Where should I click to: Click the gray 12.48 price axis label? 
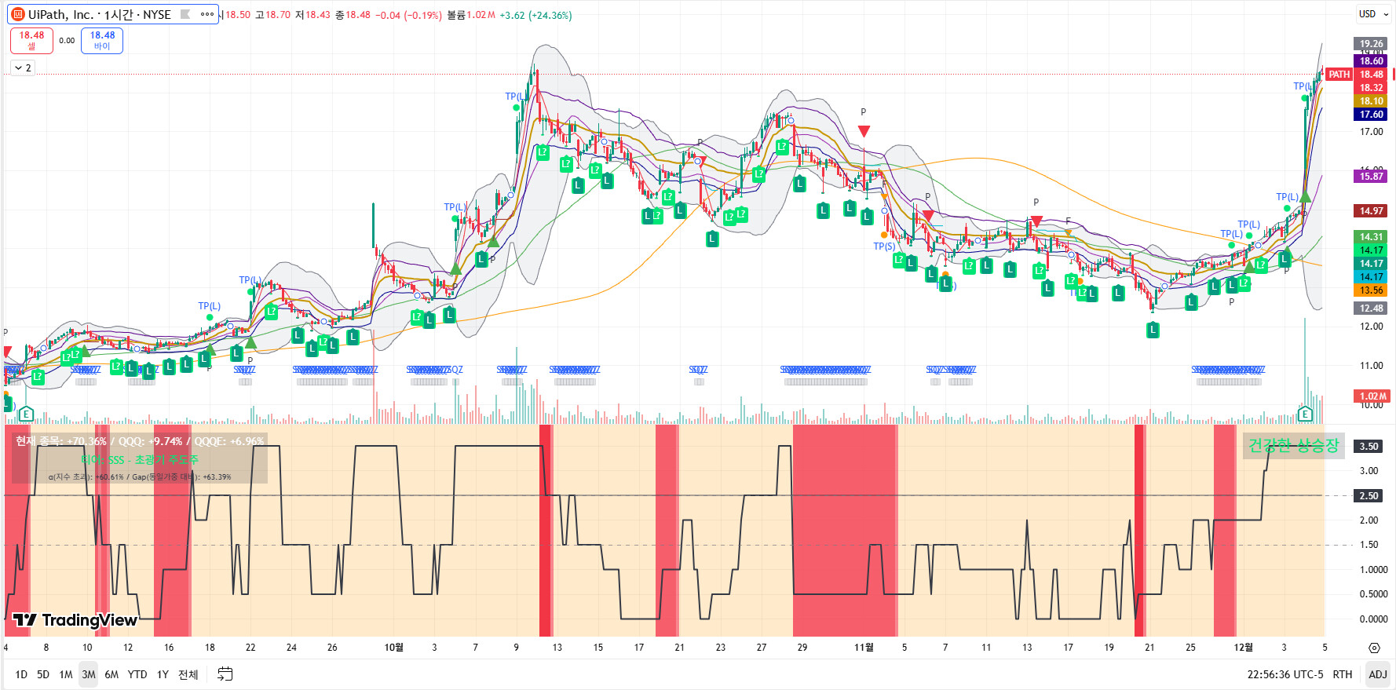tap(1371, 308)
